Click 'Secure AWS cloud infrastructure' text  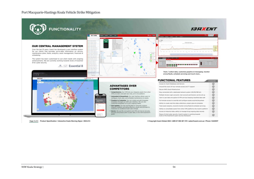[x=170, y=89]
